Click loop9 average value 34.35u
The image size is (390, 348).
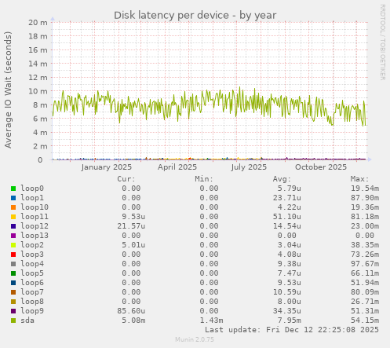[287, 311]
